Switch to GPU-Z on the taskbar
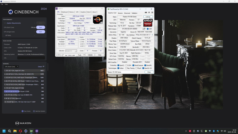This screenshot has width=238, height=134. 31,131
